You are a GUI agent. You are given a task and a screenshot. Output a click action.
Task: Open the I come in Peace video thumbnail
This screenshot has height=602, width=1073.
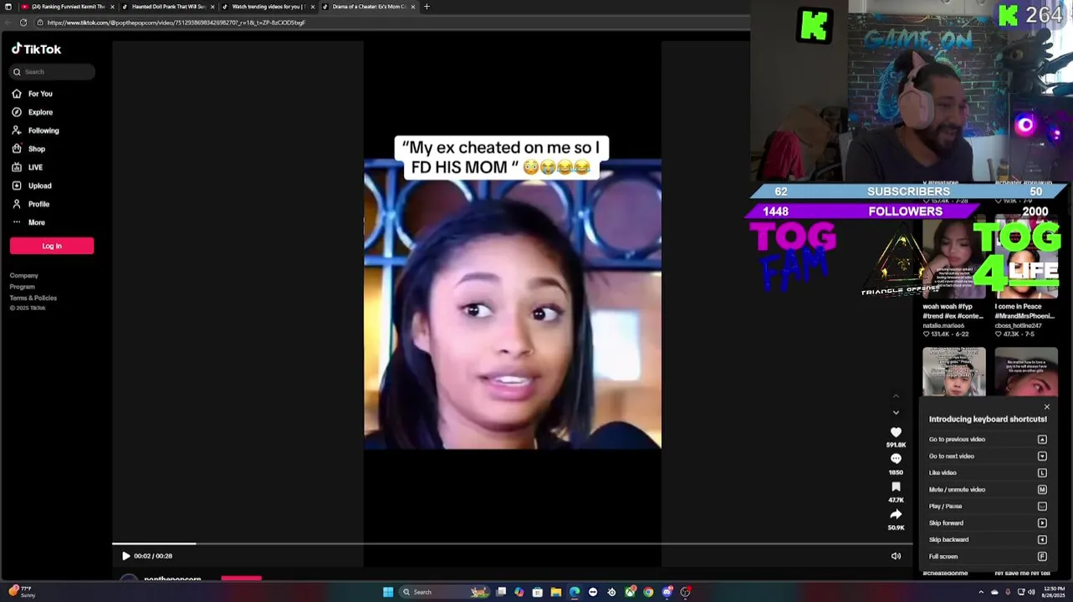pyautogui.click(x=1026, y=258)
